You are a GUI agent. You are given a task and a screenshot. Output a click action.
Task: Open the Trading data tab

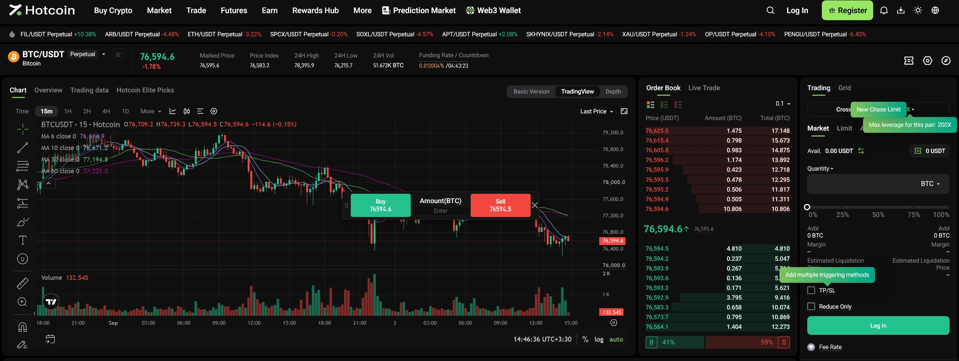point(89,90)
